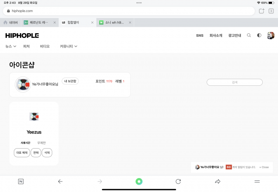The height and width of the screenshot is (192, 278).
Task: Open a new tab with plus icon
Action: click(261, 11)
